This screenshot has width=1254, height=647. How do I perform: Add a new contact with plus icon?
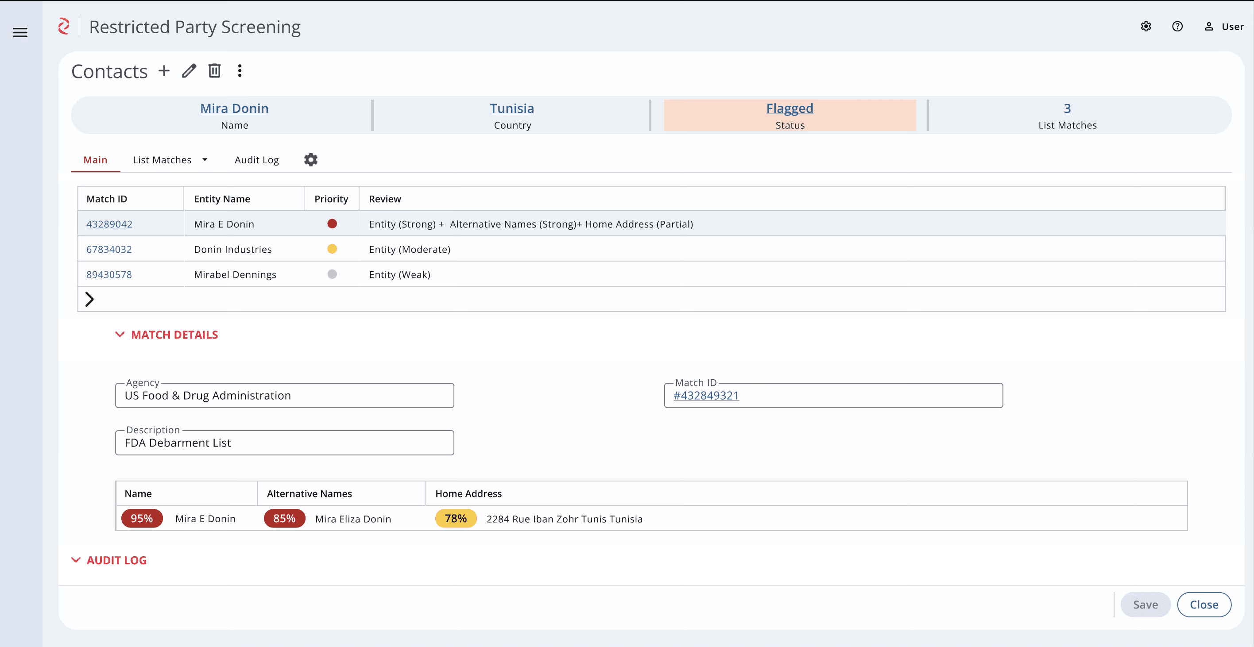pos(164,71)
